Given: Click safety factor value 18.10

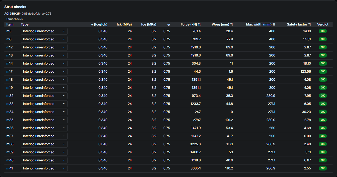Looking at the screenshot, I should coord(307,64).
